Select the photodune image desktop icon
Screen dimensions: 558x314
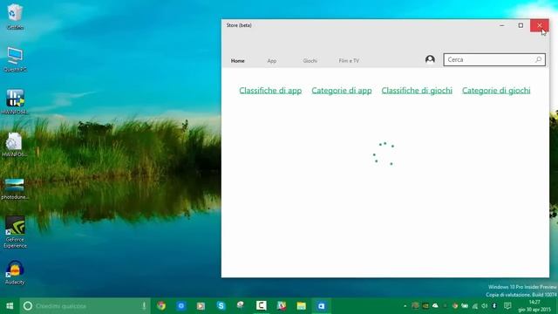click(15, 188)
